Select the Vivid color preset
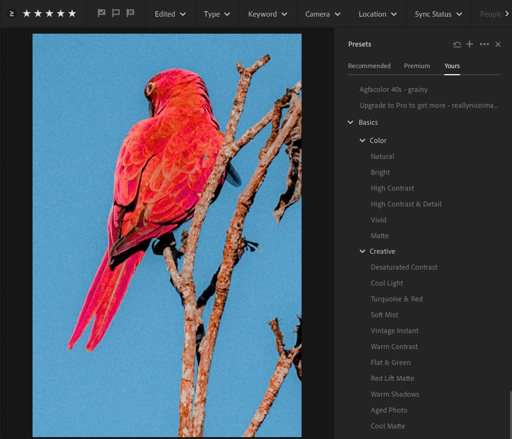 tap(378, 220)
